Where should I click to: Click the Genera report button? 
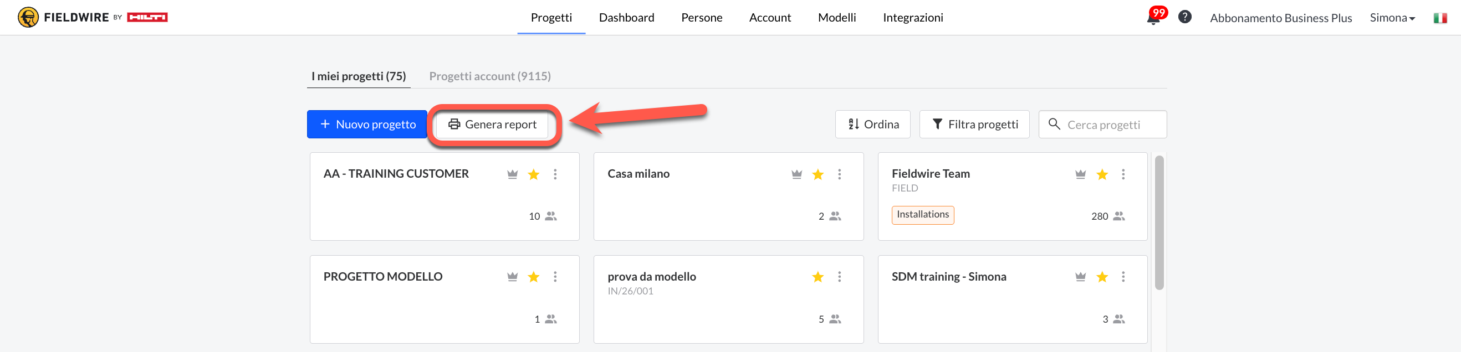click(492, 125)
